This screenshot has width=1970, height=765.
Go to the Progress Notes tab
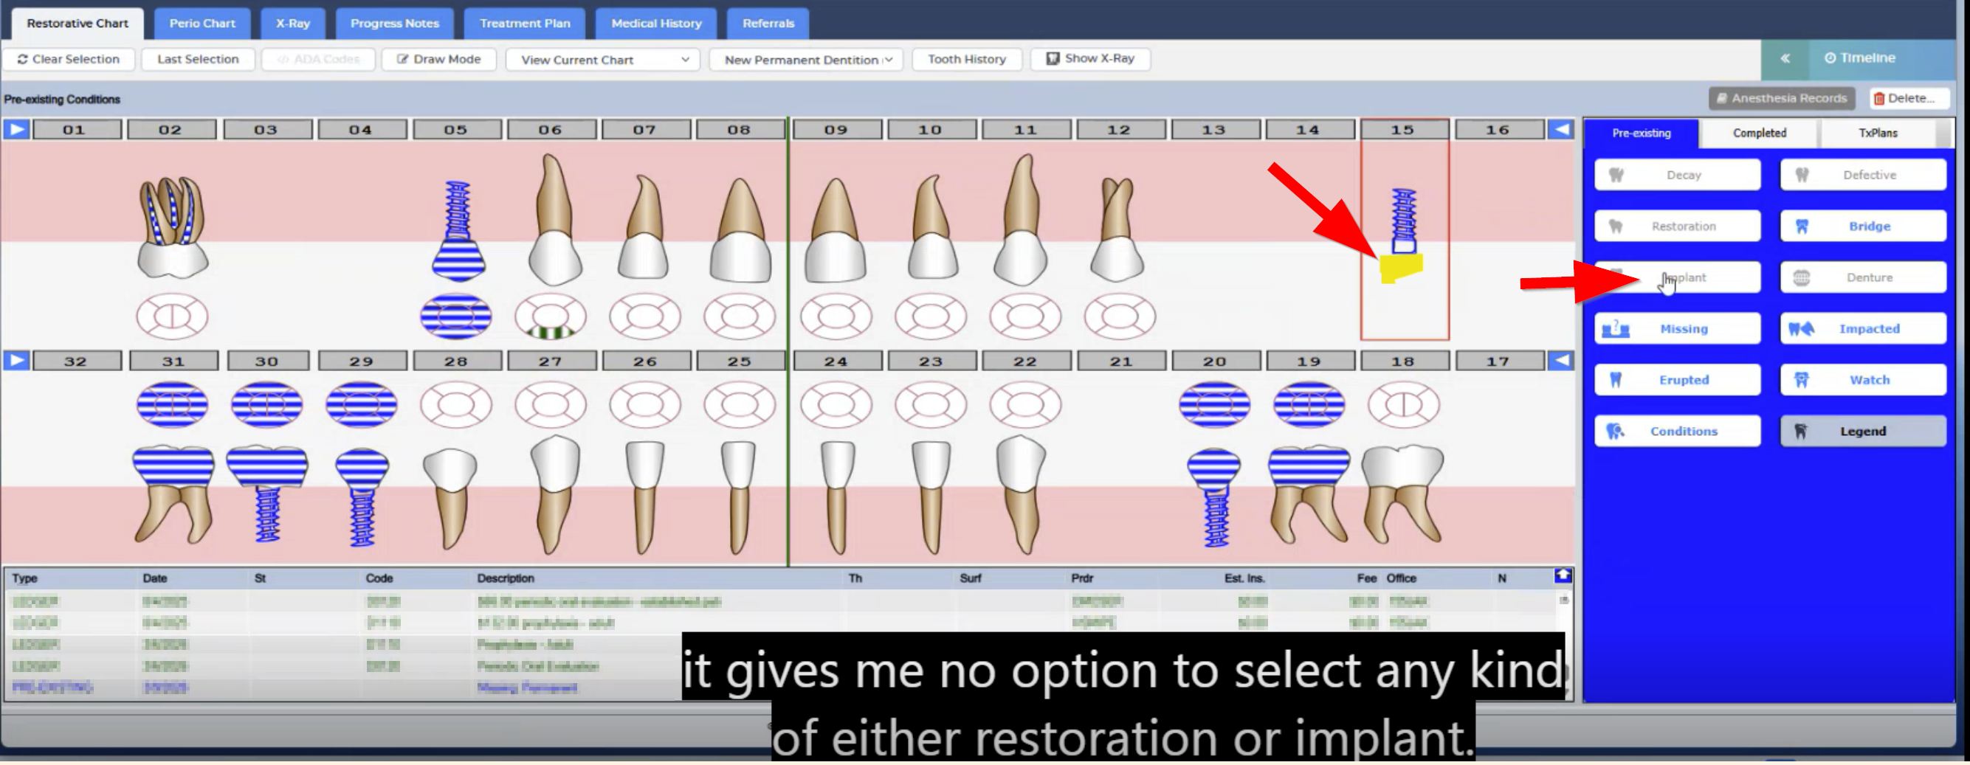pyautogui.click(x=395, y=24)
